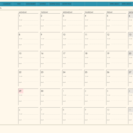
Task: Select day 17 on Wednesday
Action: pyautogui.click(x=64, y=53)
